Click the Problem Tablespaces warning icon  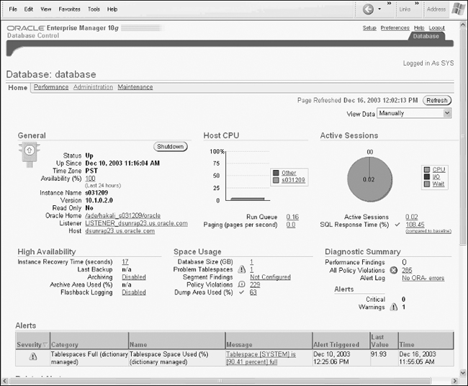click(x=241, y=269)
